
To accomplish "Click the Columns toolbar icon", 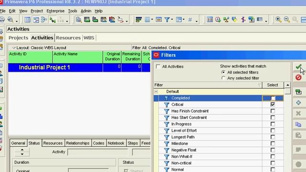I will (x=147, y=20).
